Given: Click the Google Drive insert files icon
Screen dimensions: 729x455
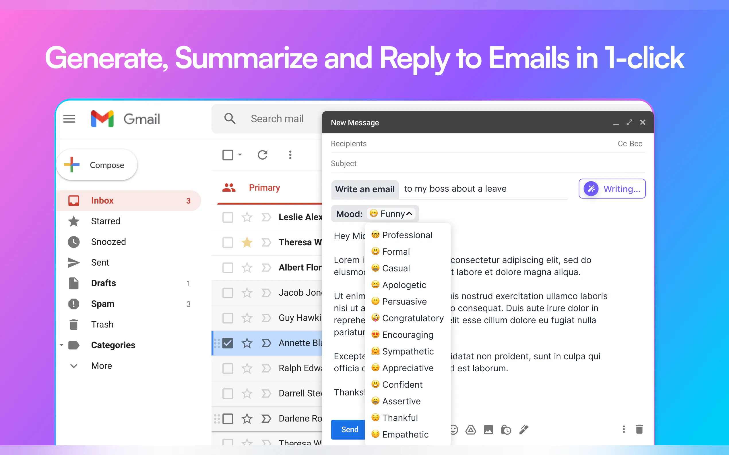Looking at the screenshot, I should tap(470, 430).
